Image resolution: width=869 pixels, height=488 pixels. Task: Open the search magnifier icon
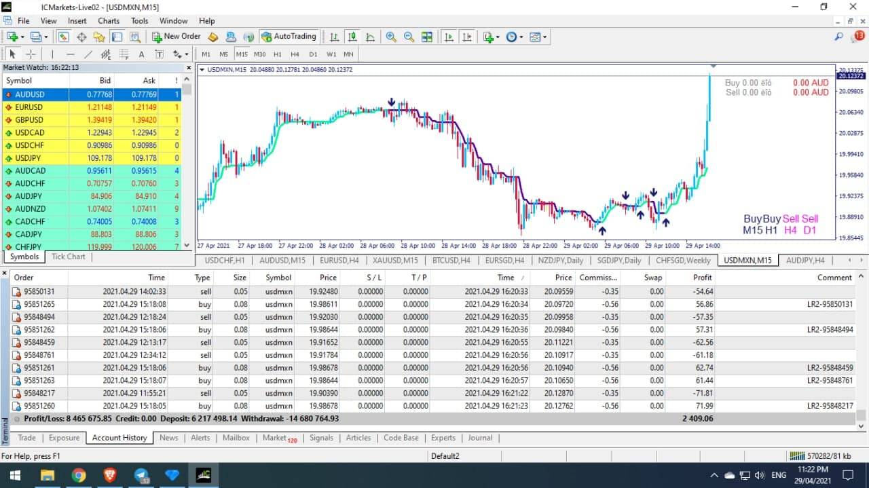point(839,37)
